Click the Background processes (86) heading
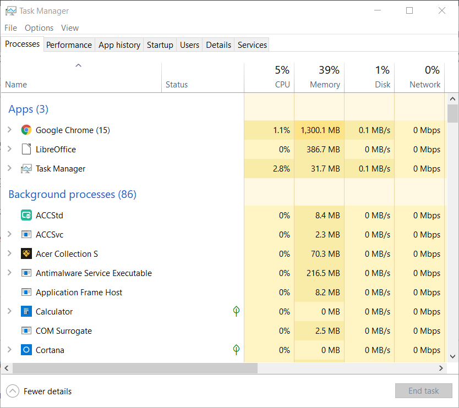Viewport: 459px width, 408px height. click(x=72, y=195)
